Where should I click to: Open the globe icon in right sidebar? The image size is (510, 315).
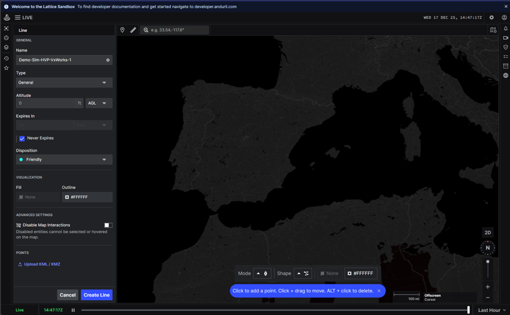click(506, 76)
